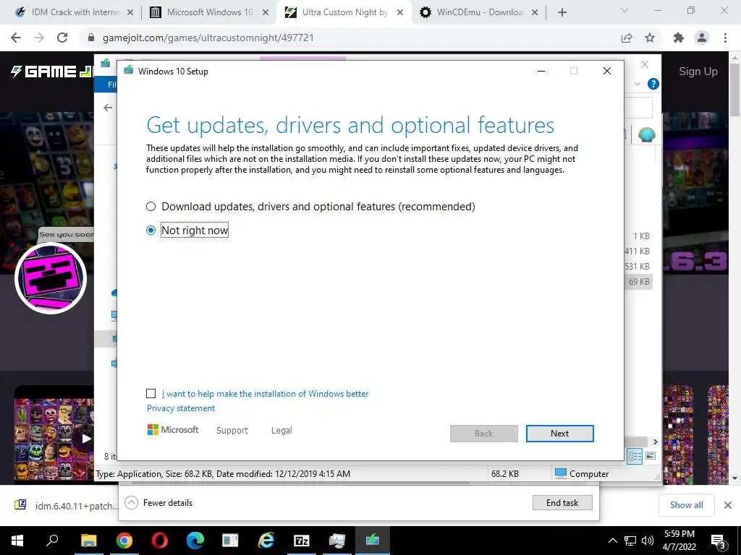The width and height of the screenshot is (741, 555).
Task: Go back in File Explorer
Action: click(108, 108)
